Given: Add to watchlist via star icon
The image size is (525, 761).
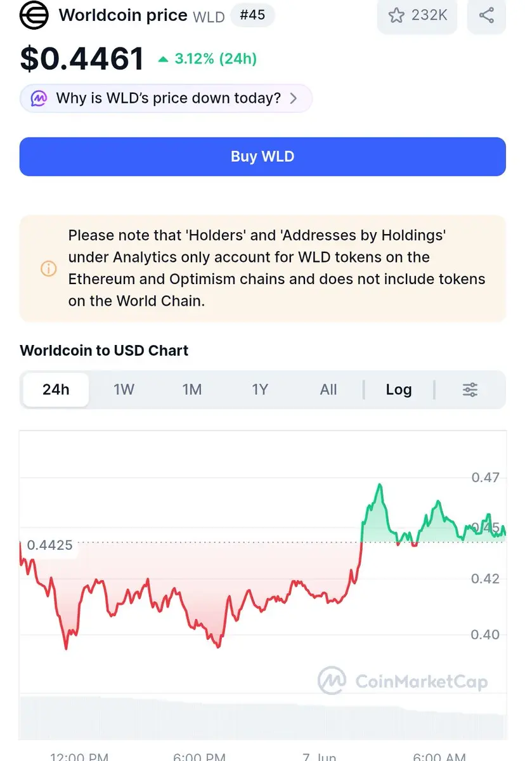Looking at the screenshot, I should click(396, 15).
